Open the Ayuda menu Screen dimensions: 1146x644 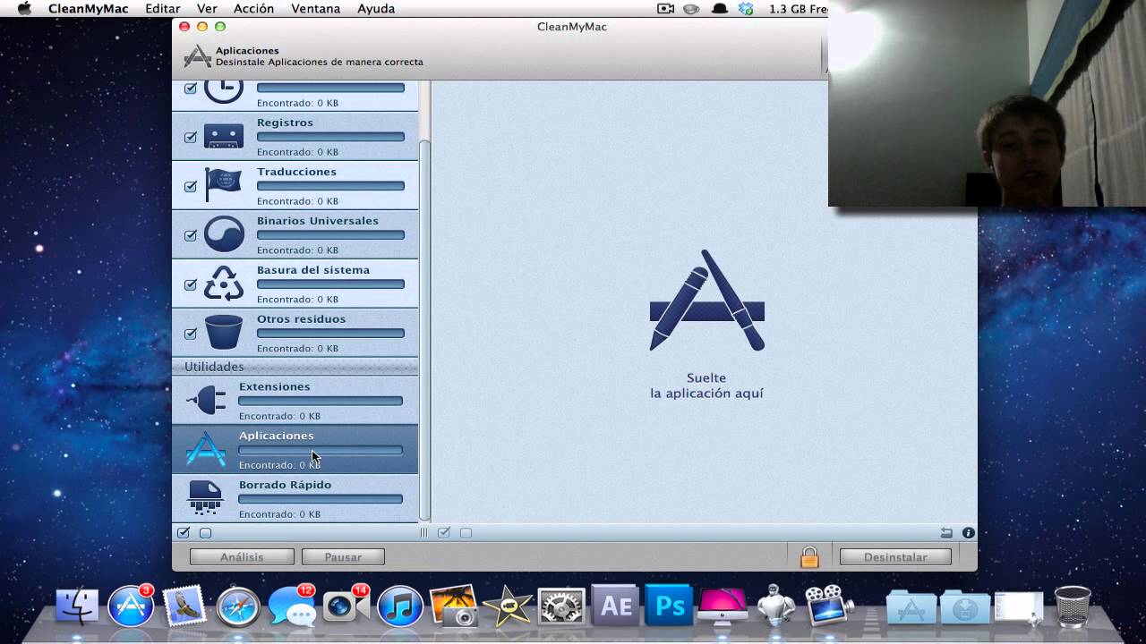tap(376, 9)
